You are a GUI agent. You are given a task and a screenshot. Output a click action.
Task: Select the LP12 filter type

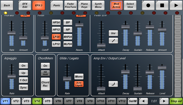[x=56, y=44]
